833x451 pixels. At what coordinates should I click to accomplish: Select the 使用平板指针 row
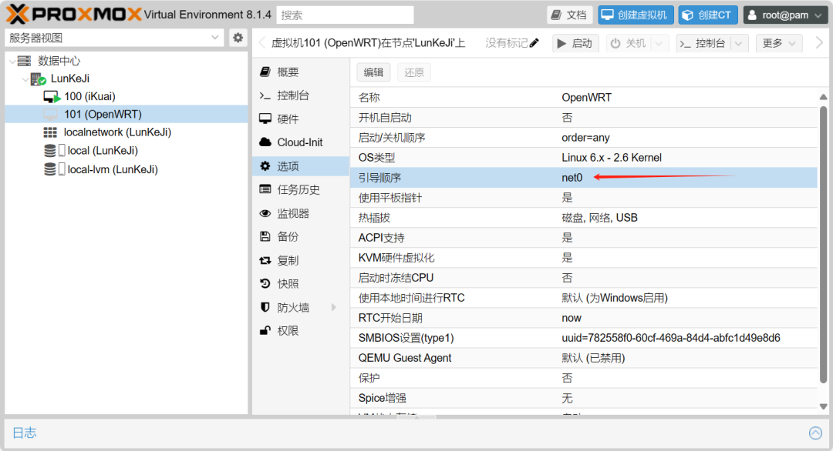click(583, 198)
